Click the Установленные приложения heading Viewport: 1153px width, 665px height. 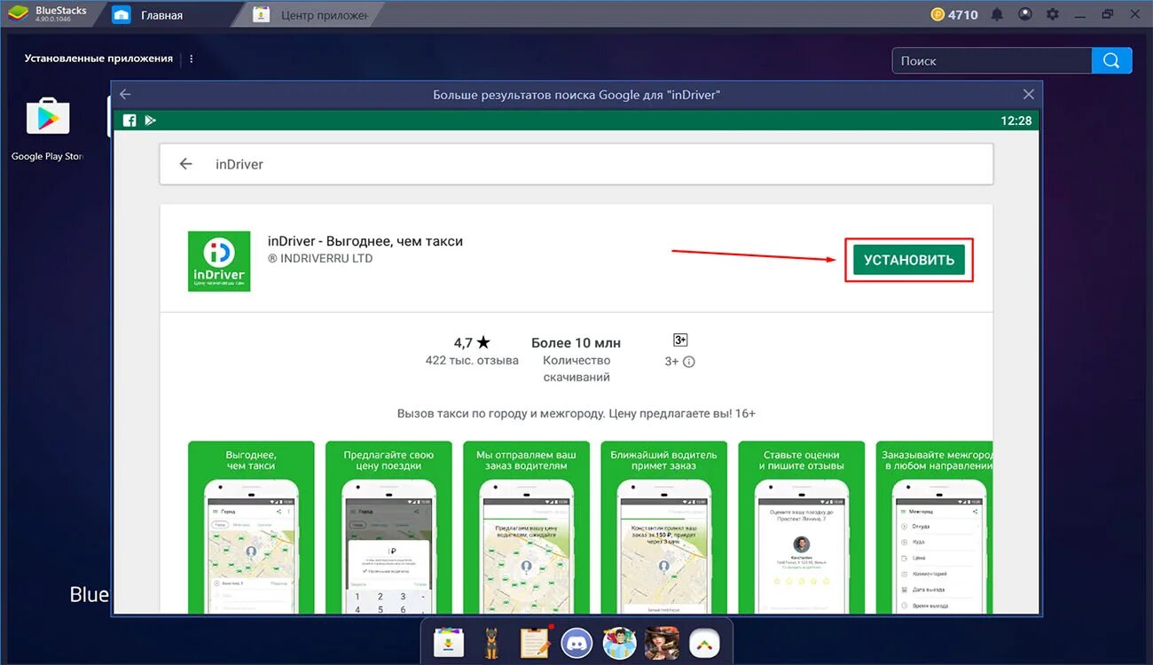(x=98, y=59)
